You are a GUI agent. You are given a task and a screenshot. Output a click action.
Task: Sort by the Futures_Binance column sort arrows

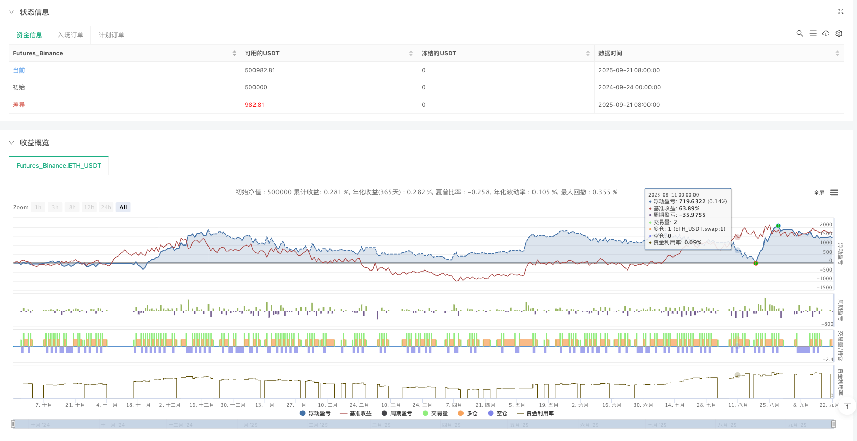[x=234, y=53]
